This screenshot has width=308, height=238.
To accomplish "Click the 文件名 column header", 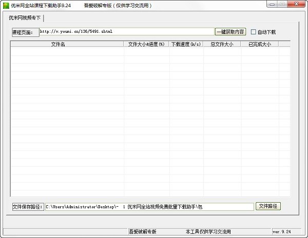I will pyautogui.click(x=67, y=44).
